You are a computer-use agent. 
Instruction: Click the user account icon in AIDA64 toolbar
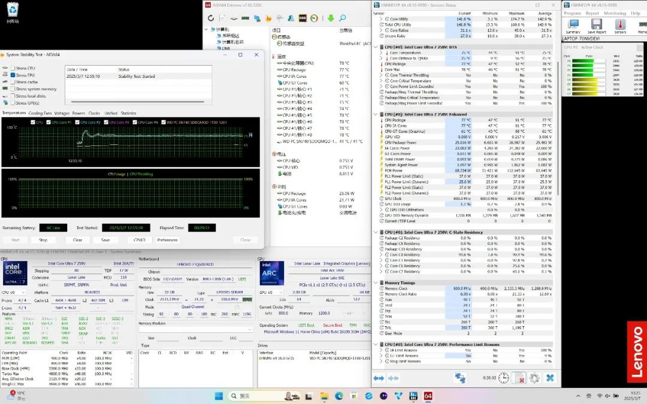tap(291, 18)
